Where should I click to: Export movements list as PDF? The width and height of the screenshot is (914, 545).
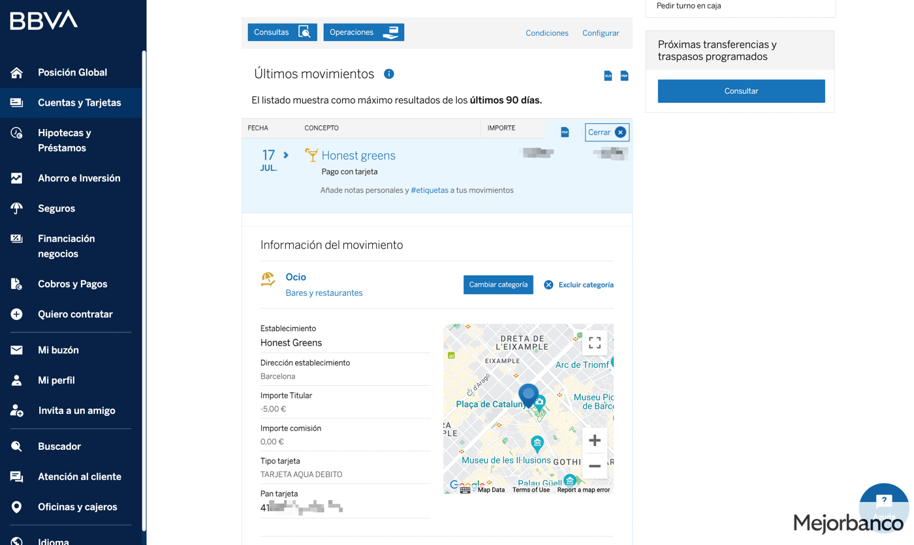click(x=624, y=76)
